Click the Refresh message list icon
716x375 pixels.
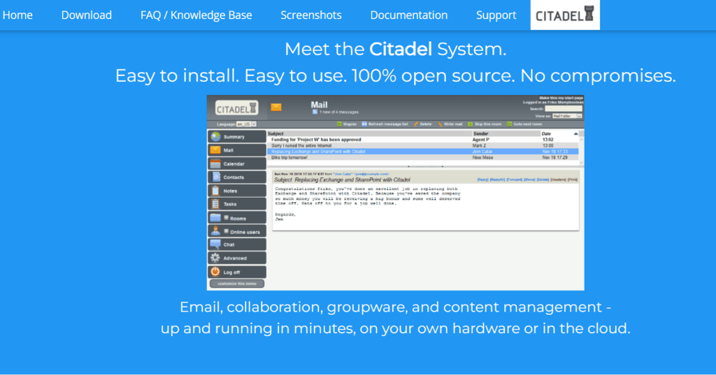click(x=364, y=124)
